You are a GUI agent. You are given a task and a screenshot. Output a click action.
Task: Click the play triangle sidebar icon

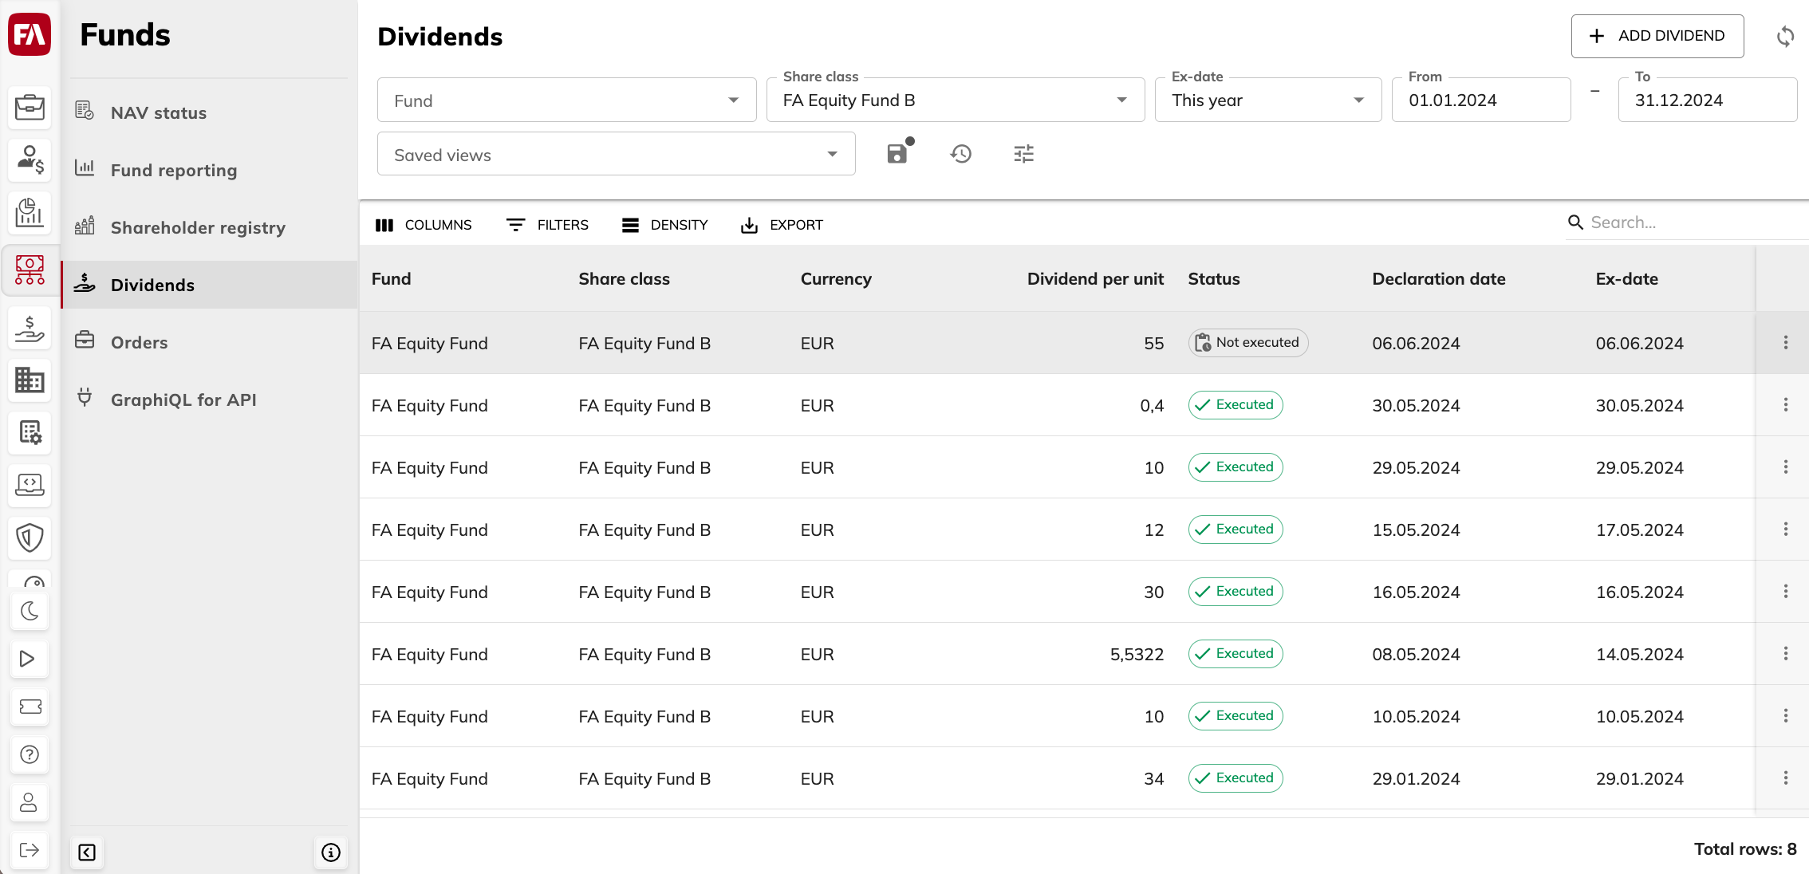click(x=30, y=659)
